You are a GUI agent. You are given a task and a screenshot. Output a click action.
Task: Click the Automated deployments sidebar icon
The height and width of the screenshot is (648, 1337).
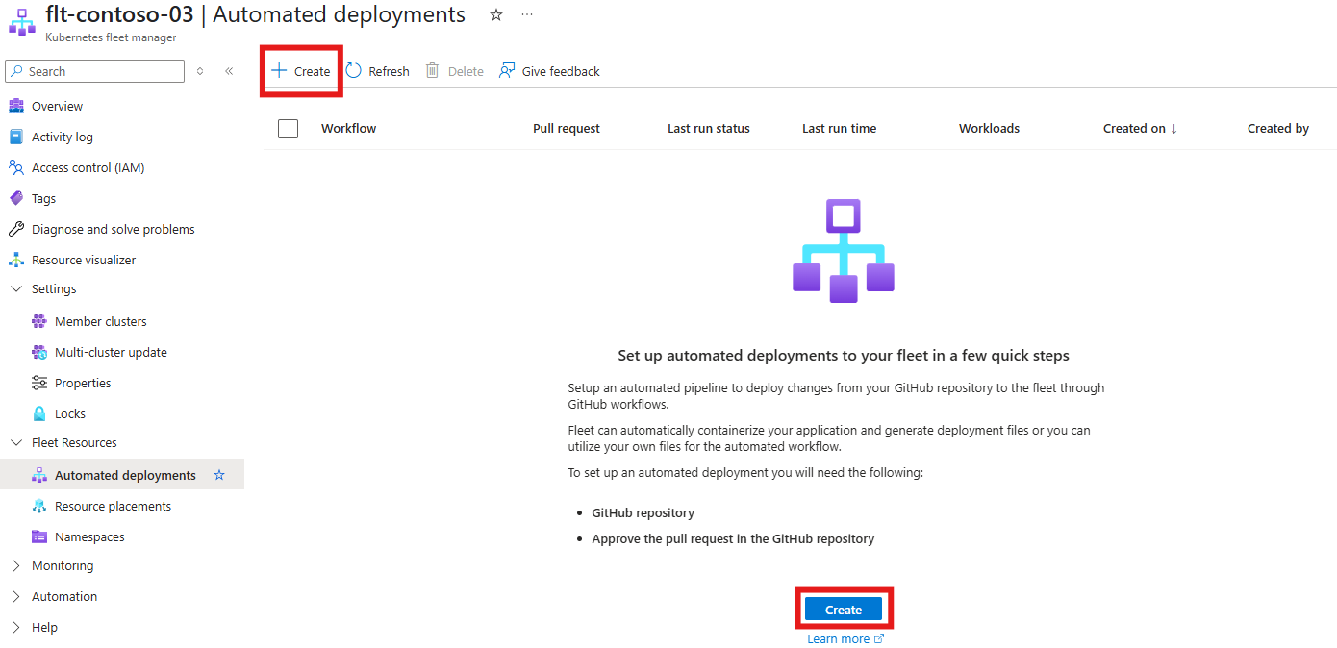point(39,475)
